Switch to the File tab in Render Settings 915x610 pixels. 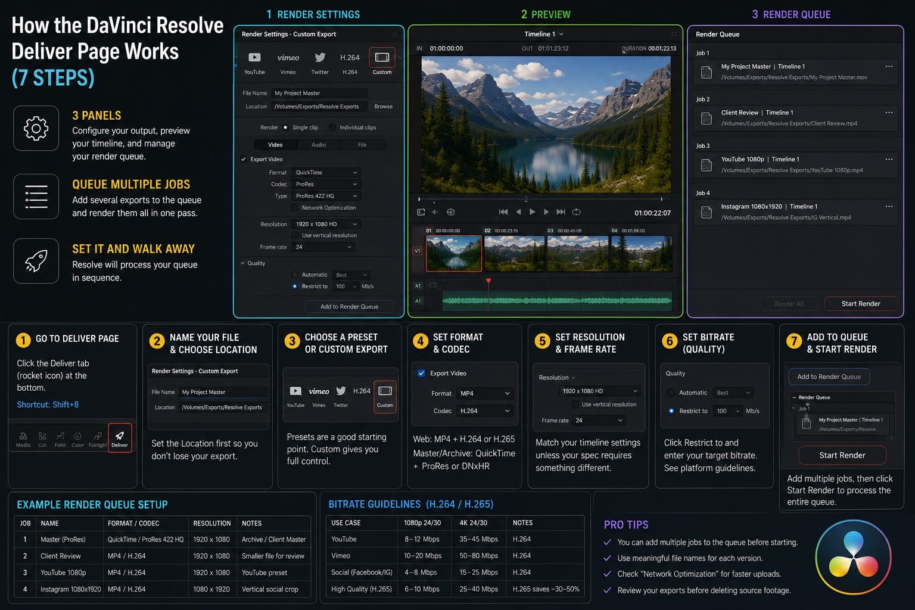[362, 145]
